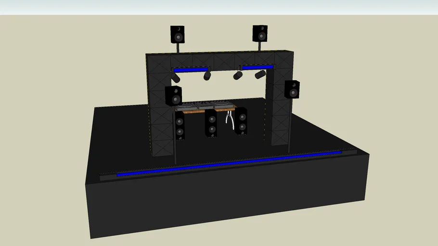Select the second spotlight from the left
Viewport: 438px width, 246px height.
pos(207,75)
